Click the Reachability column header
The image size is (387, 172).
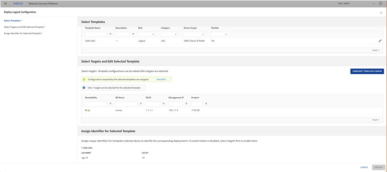pyautogui.click(x=91, y=97)
